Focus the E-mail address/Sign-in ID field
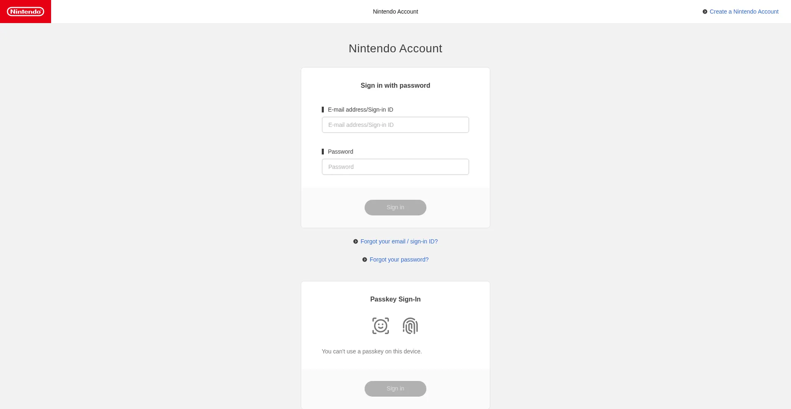 (395, 125)
